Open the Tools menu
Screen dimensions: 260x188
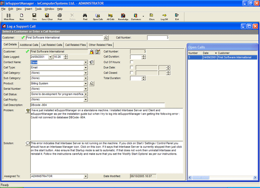coord(38,9)
